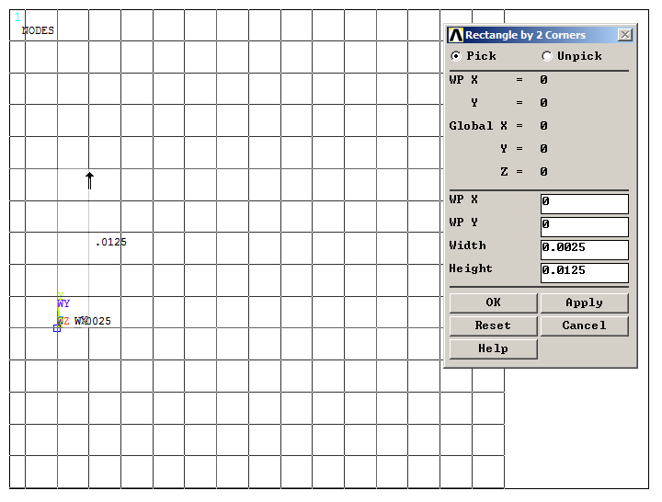Click the .0125 dimension label
The width and height of the screenshot is (662, 502).
[x=111, y=242]
